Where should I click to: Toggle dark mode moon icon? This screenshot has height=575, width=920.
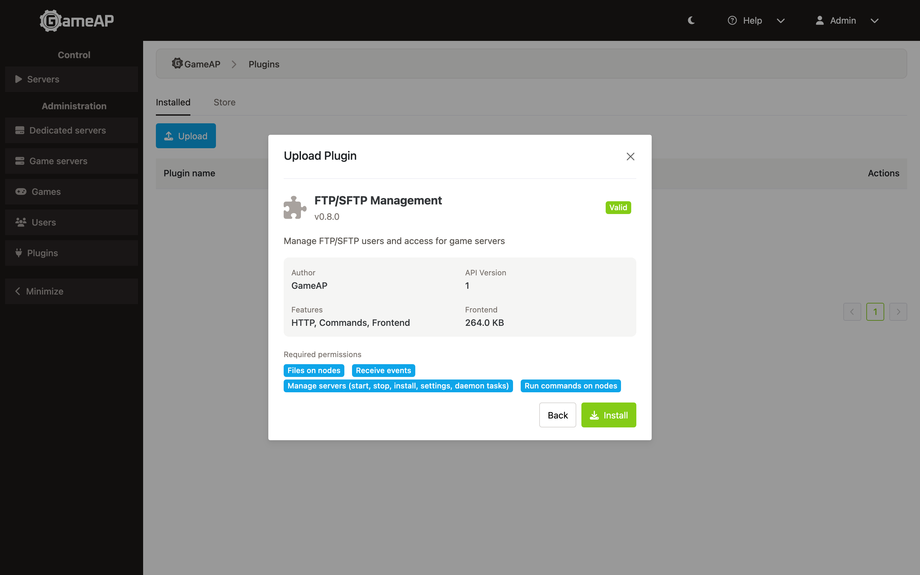point(691,20)
